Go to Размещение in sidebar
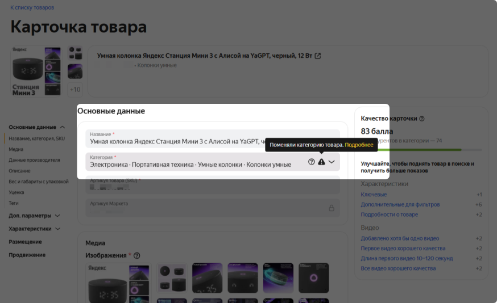The image size is (497, 303). (25, 242)
